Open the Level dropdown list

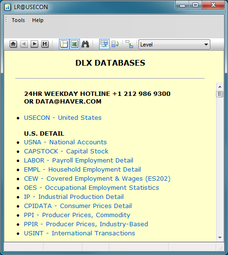click(x=174, y=44)
